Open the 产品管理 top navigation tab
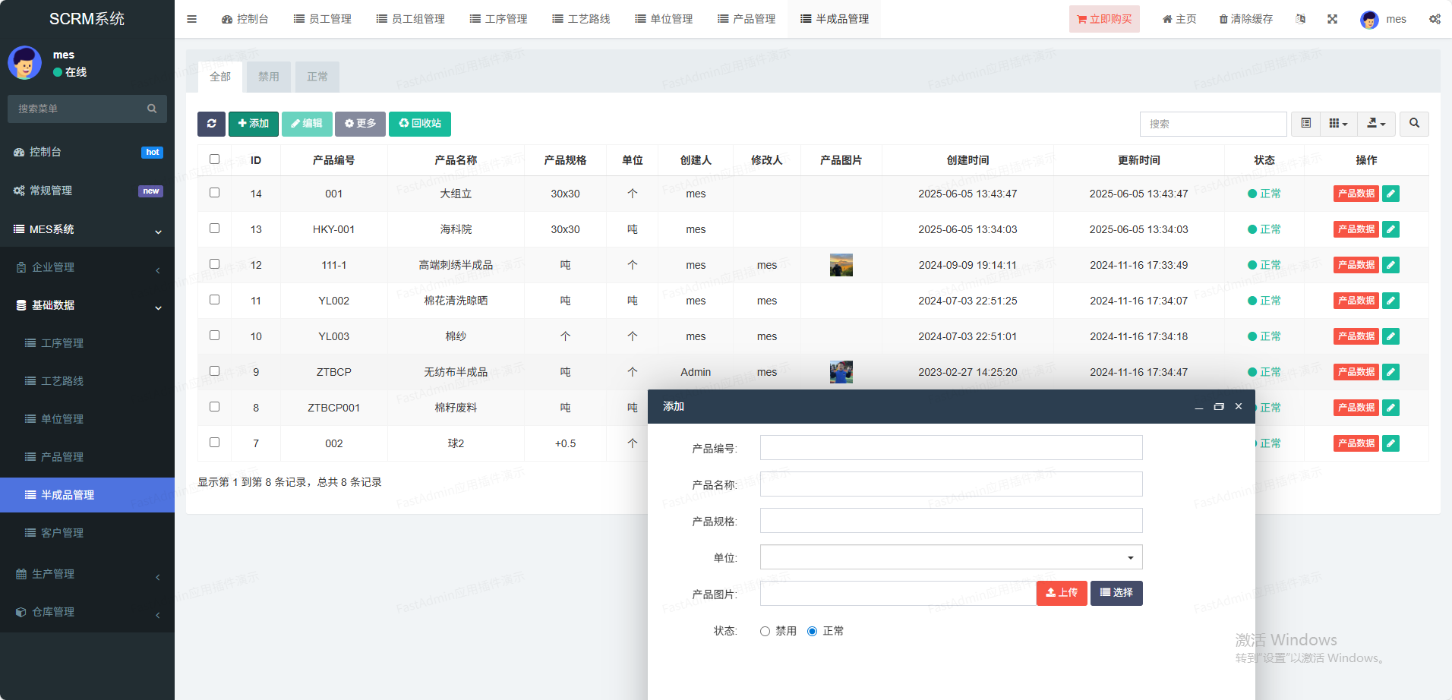 747,19
